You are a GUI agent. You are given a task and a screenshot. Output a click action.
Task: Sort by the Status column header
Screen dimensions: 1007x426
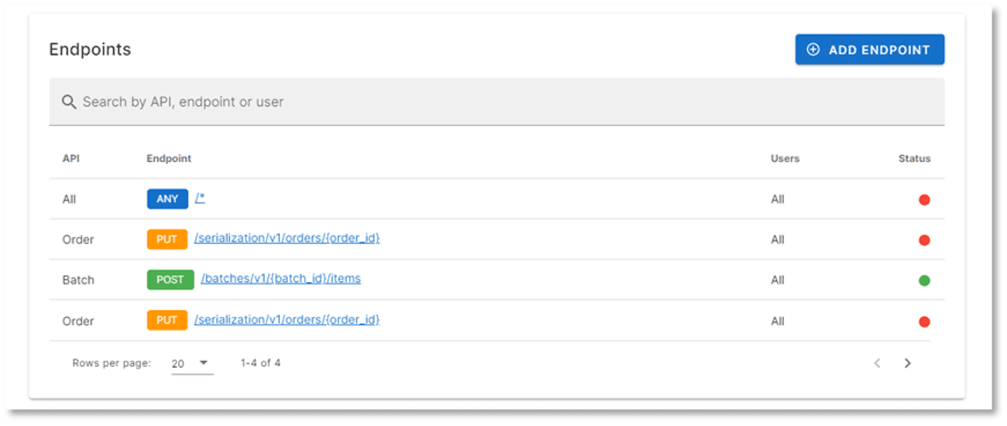914,159
